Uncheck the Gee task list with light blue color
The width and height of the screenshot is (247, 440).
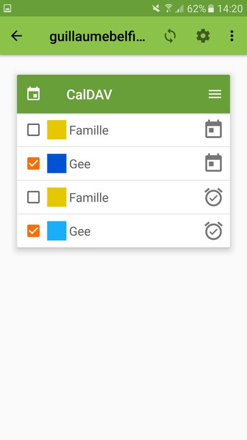tap(33, 231)
